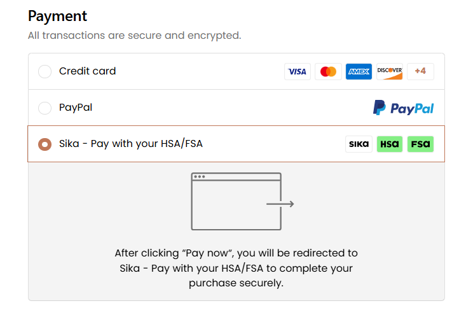Select the Credit card radio button
This screenshot has height=315, width=466.
[45, 71]
